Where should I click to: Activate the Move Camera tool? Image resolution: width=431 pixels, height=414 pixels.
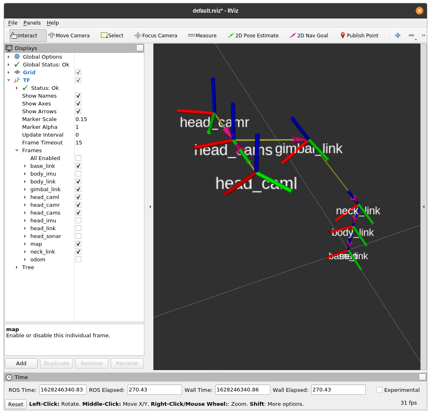[x=69, y=35]
